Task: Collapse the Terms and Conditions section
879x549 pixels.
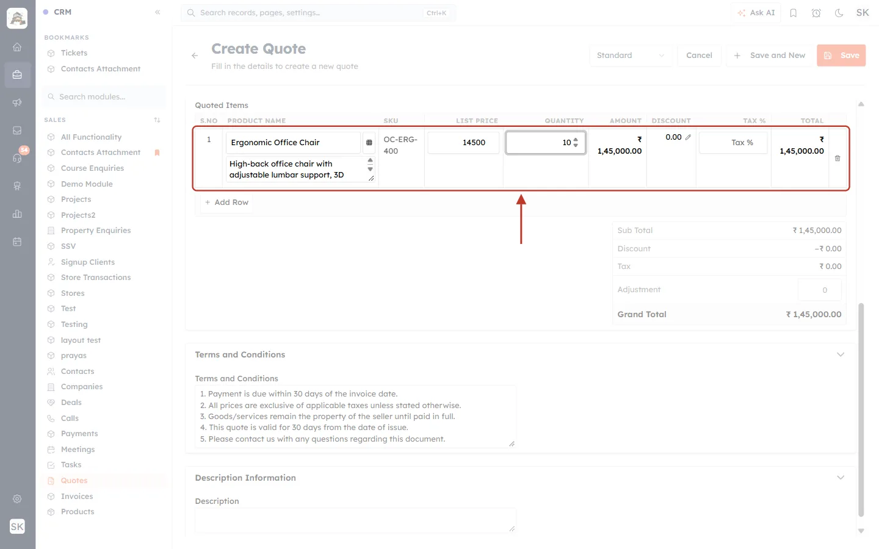Action: tap(841, 354)
